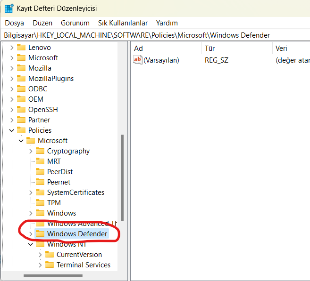The image size is (310, 281).
Task: Click the Terminal Services folder icon
Action: pyautogui.click(x=50, y=265)
